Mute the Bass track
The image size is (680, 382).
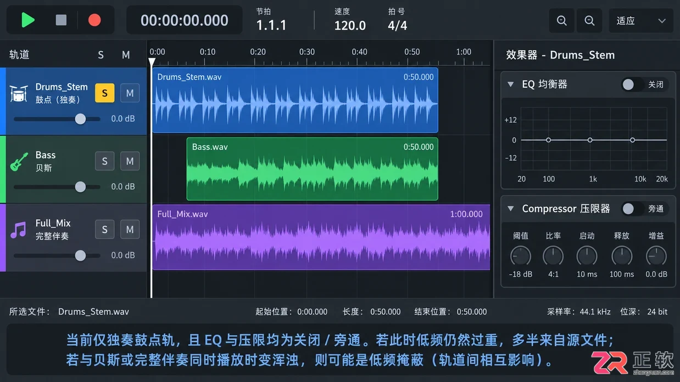(x=130, y=161)
